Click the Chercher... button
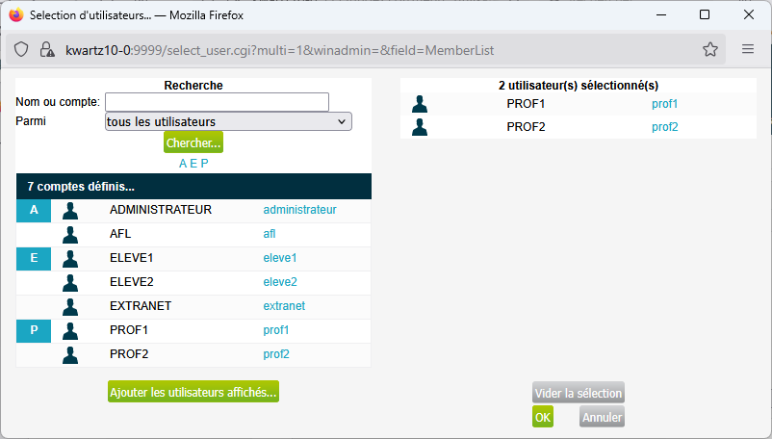Image resolution: width=772 pixels, height=439 pixels. pyautogui.click(x=193, y=142)
